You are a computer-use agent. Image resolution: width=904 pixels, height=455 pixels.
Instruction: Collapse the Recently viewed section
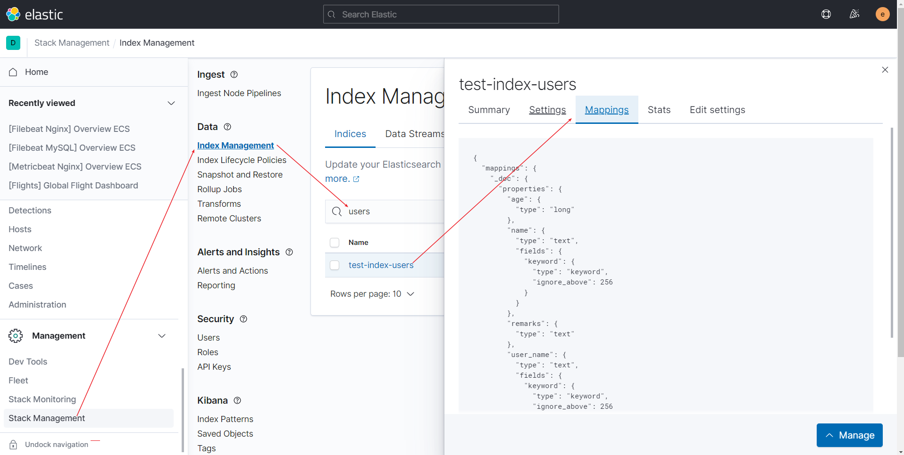(171, 103)
